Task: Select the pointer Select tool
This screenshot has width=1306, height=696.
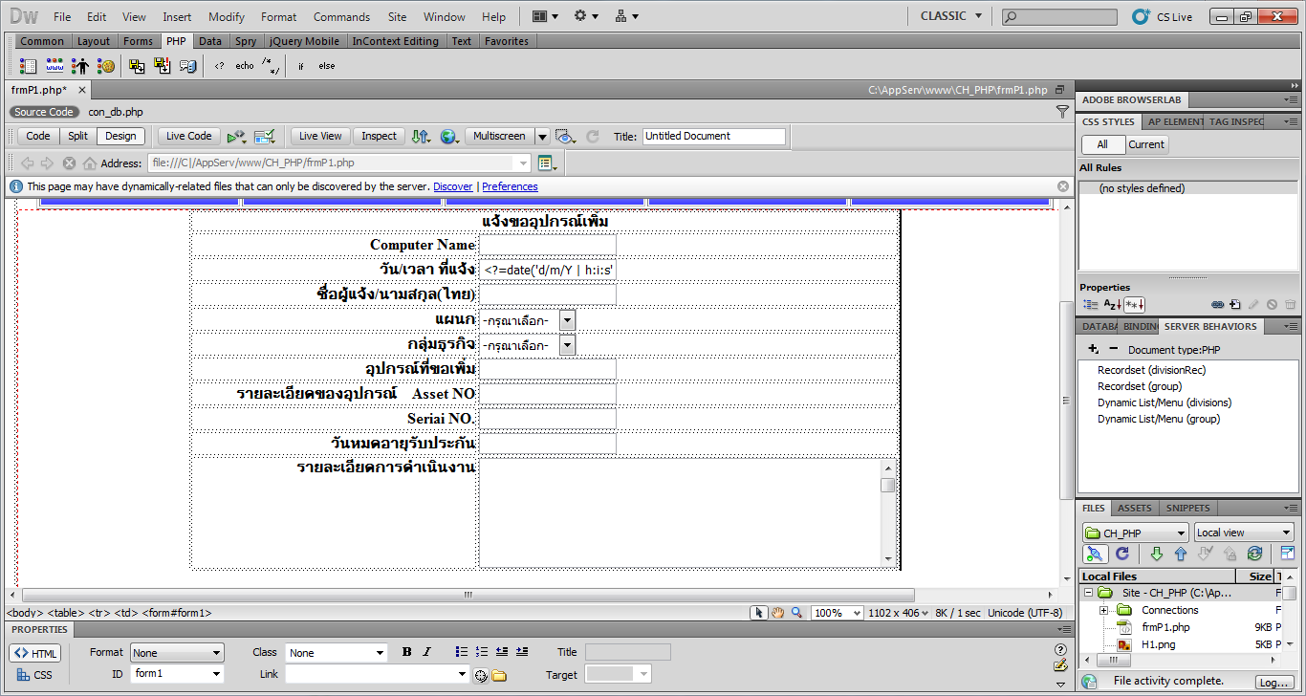Action: (x=759, y=613)
